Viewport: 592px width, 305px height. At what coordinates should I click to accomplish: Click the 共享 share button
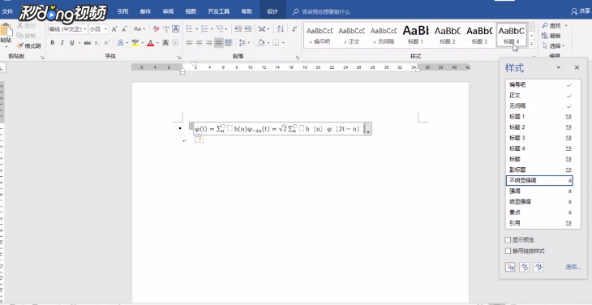click(x=581, y=11)
